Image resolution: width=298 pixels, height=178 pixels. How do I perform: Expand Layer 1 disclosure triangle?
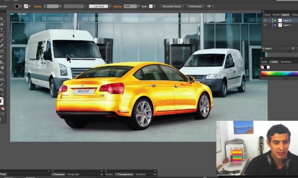(x=275, y=25)
